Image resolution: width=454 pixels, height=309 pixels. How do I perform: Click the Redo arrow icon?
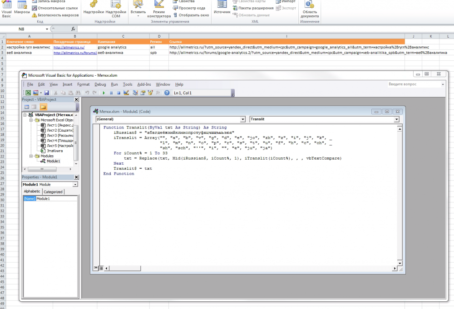[x=94, y=93]
